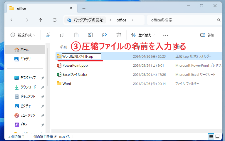Open the 新規作成 dropdown
This screenshot has width=225, height=141.
click(23, 35)
